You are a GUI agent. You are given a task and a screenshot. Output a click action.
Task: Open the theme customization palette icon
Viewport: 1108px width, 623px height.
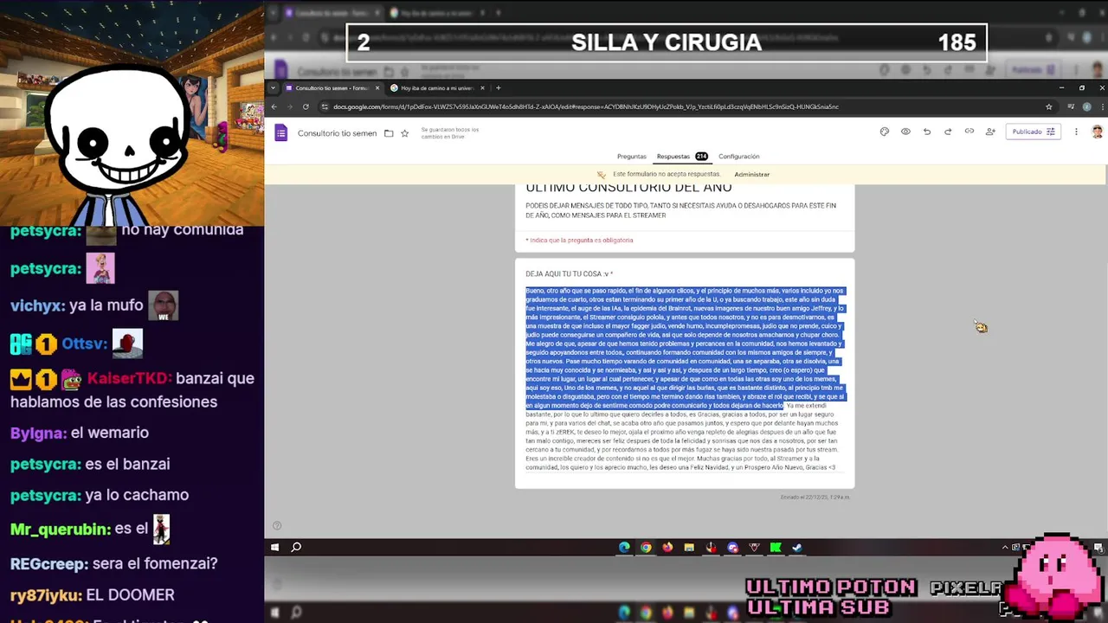click(884, 132)
